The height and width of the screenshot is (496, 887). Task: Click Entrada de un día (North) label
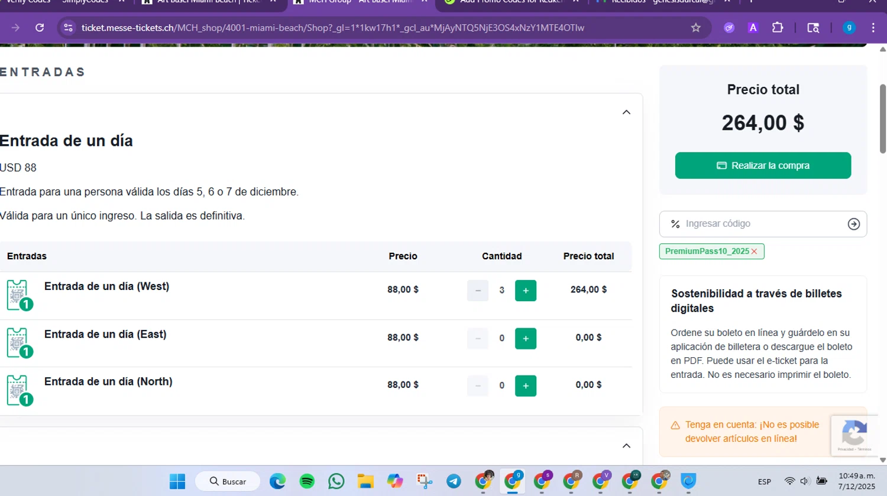pyautogui.click(x=109, y=381)
